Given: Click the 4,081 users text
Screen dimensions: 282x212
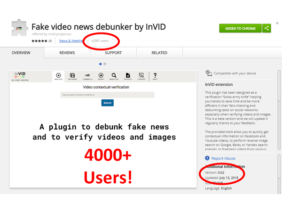Looking at the screenshot, I should coord(100,41).
